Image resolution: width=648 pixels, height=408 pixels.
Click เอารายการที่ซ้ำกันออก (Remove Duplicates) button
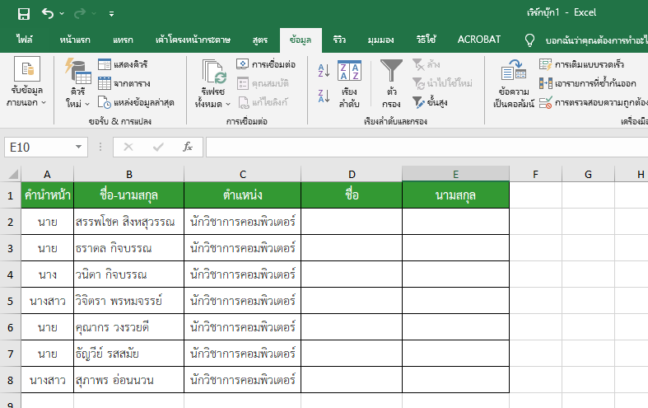tap(587, 83)
